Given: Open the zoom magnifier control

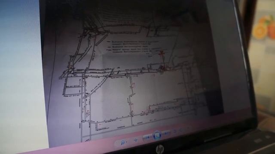Looking at the screenshot, I should [x=122, y=142].
